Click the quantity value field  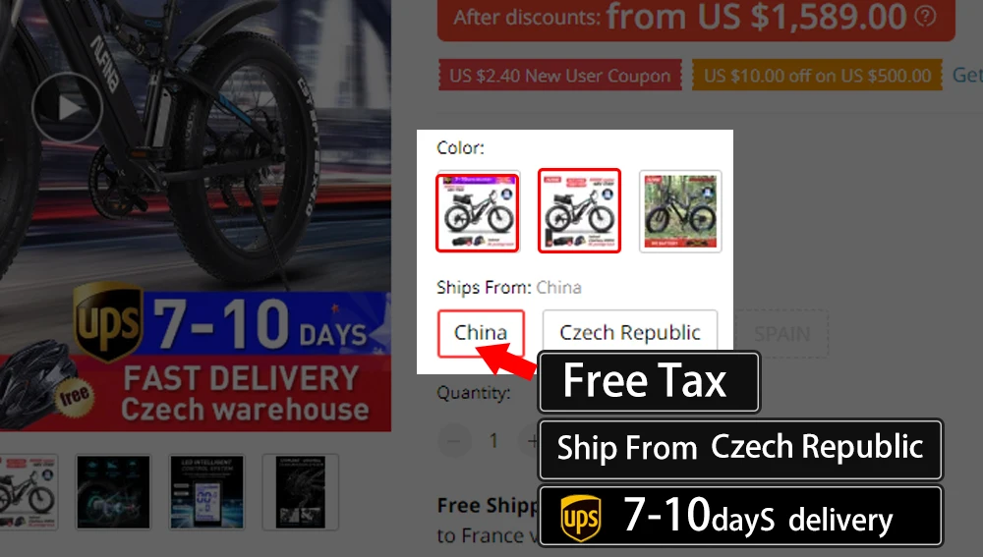494,441
